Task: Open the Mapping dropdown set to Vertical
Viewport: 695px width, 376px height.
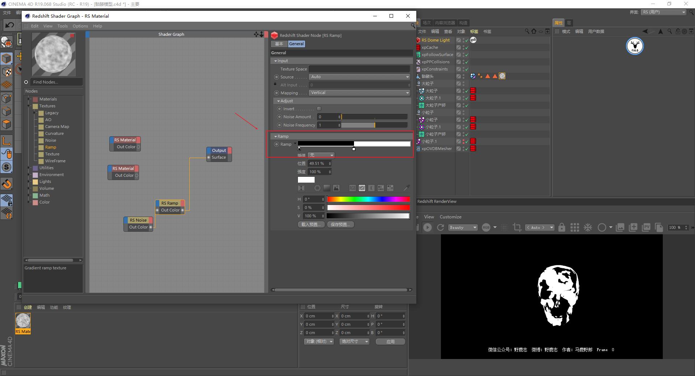Action: coord(359,93)
